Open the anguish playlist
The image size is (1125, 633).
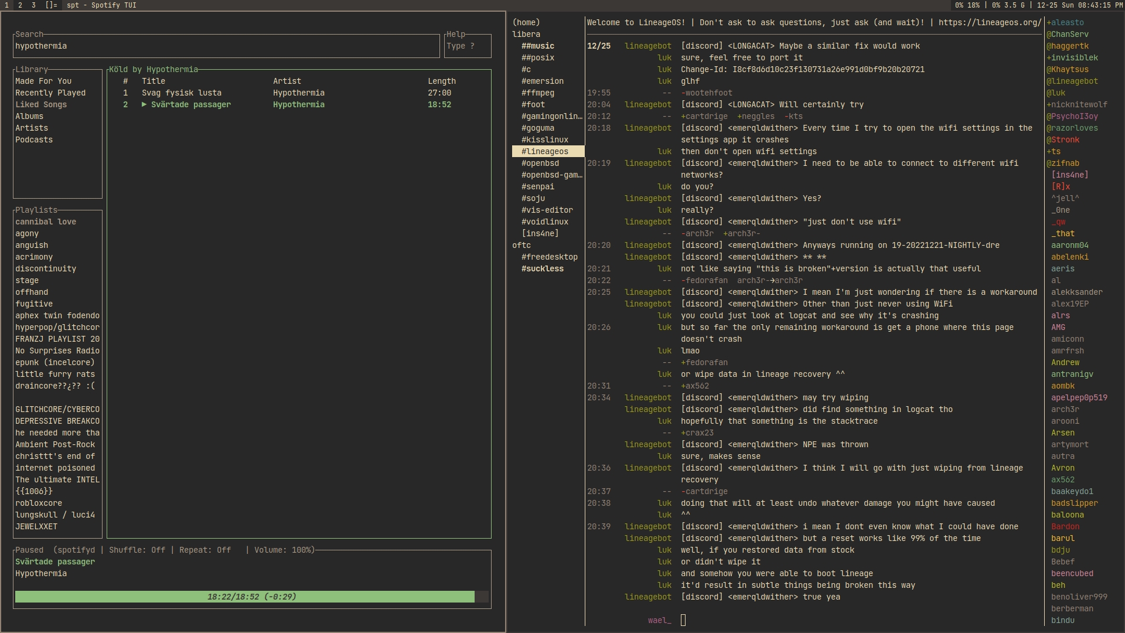pos(32,245)
